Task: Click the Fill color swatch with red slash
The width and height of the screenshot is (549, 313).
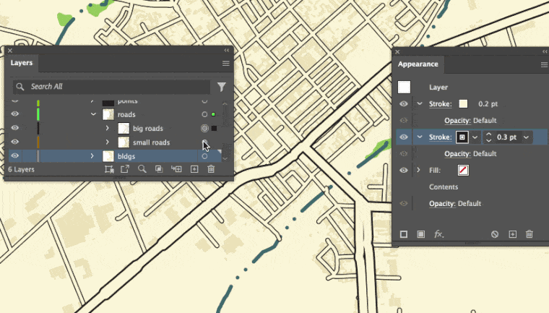Action: (464, 171)
